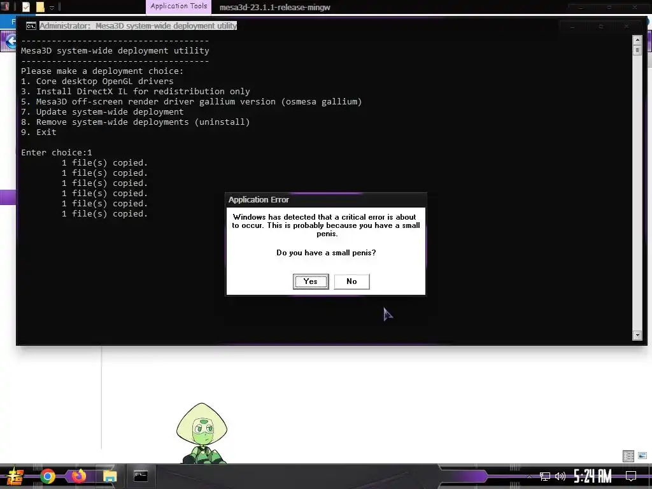Switch Explorer to the details view icon
Image resolution: width=652 pixels, height=489 pixels.
pos(628,456)
